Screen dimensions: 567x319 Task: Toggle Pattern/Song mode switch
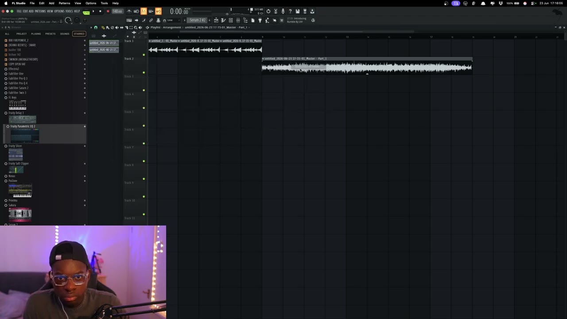click(86, 12)
